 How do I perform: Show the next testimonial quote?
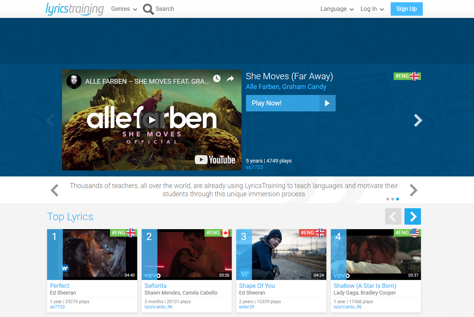point(413,190)
